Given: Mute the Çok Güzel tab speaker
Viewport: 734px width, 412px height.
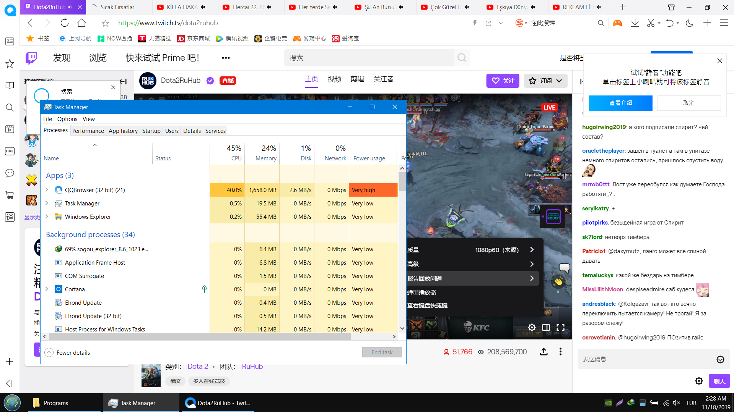Looking at the screenshot, I should tap(466, 7).
